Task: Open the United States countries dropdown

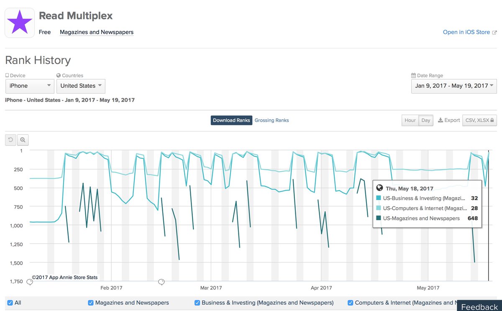Action: pyautogui.click(x=81, y=86)
